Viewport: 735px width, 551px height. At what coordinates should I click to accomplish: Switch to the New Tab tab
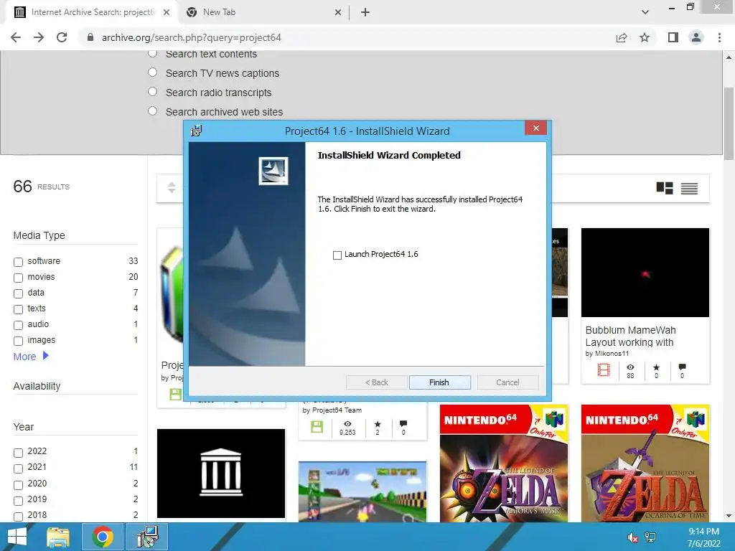tap(263, 12)
